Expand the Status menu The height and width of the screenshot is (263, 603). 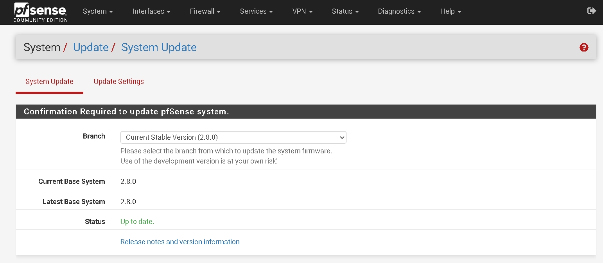345,11
